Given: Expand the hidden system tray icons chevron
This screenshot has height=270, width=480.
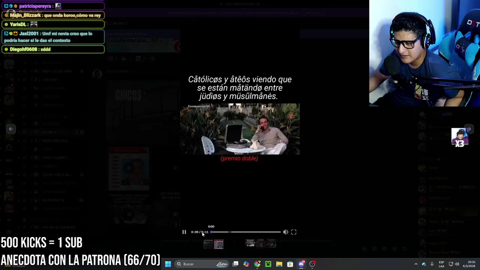Looking at the screenshot, I should [x=415, y=264].
